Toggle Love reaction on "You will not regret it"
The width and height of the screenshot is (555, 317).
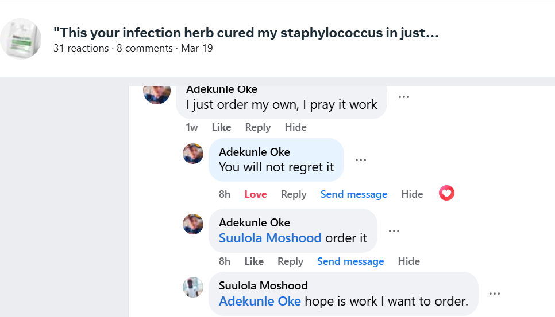click(256, 194)
